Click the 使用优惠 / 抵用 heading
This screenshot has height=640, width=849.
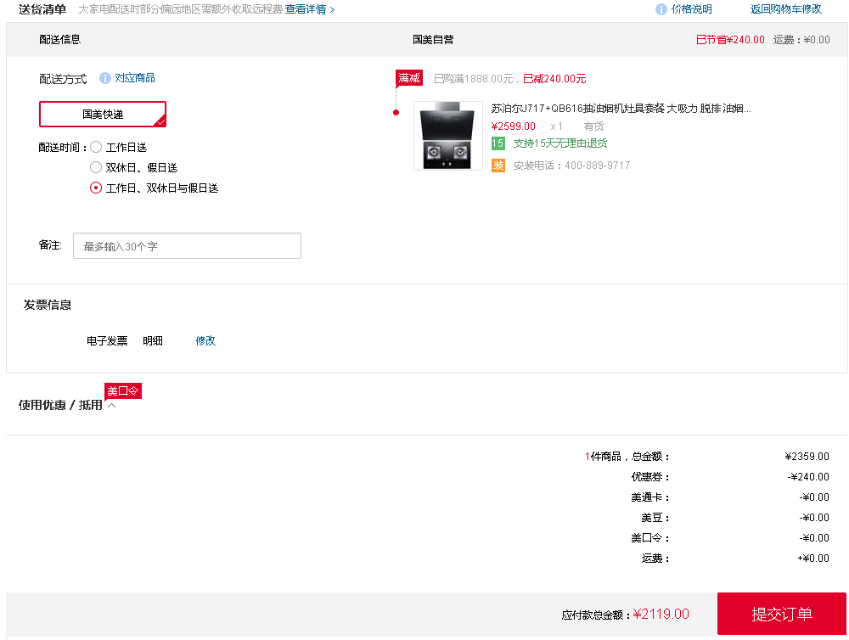pos(60,405)
